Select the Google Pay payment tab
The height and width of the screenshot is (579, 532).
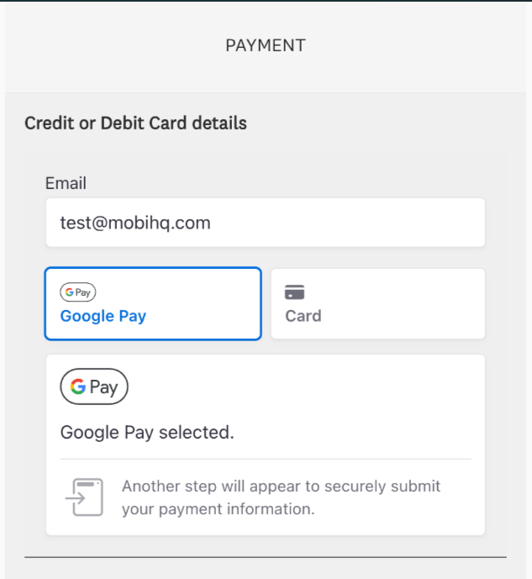(x=153, y=303)
